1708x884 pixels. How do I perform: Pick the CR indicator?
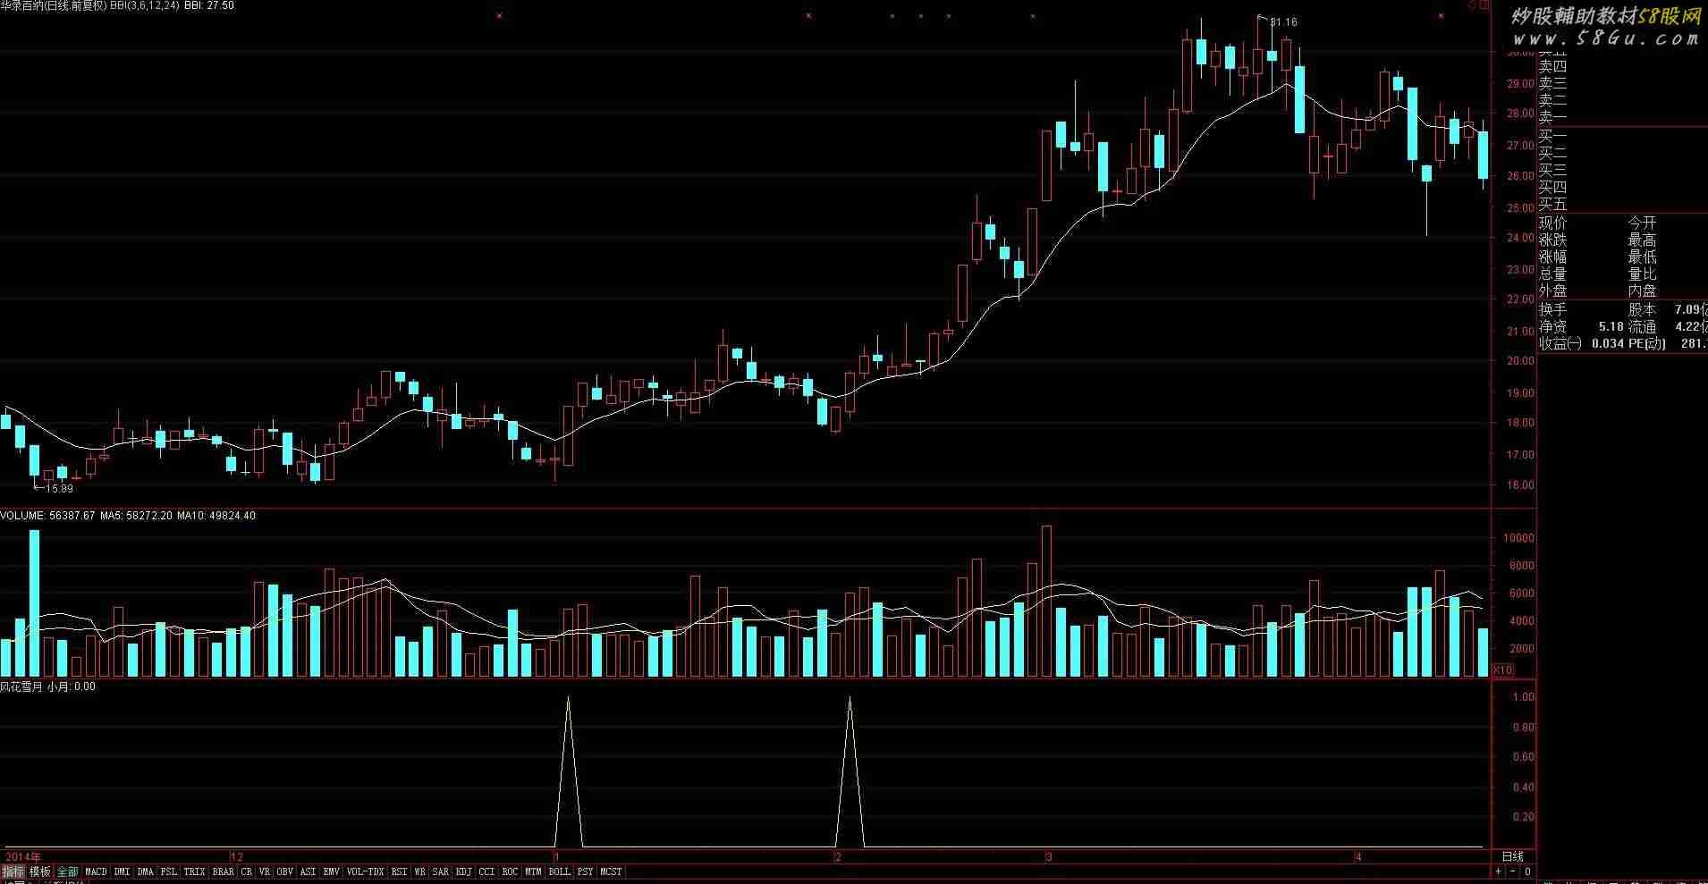(246, 871)
